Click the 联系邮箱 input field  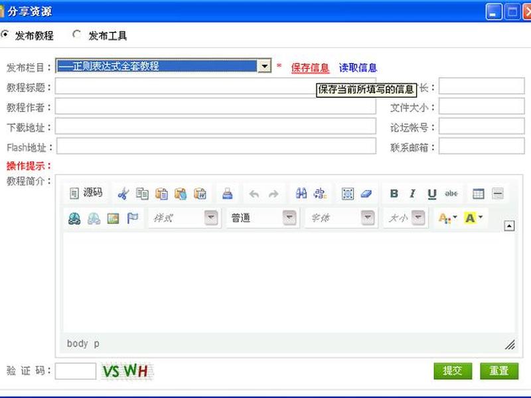coord(482,146)
